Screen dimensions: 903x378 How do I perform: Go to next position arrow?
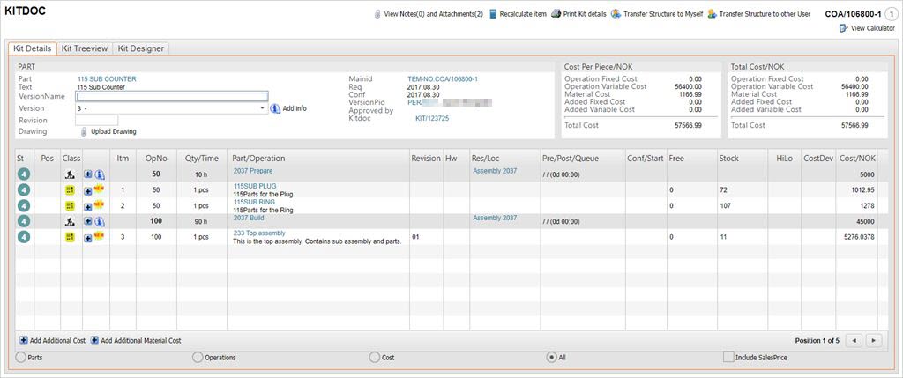coord(873,340)
